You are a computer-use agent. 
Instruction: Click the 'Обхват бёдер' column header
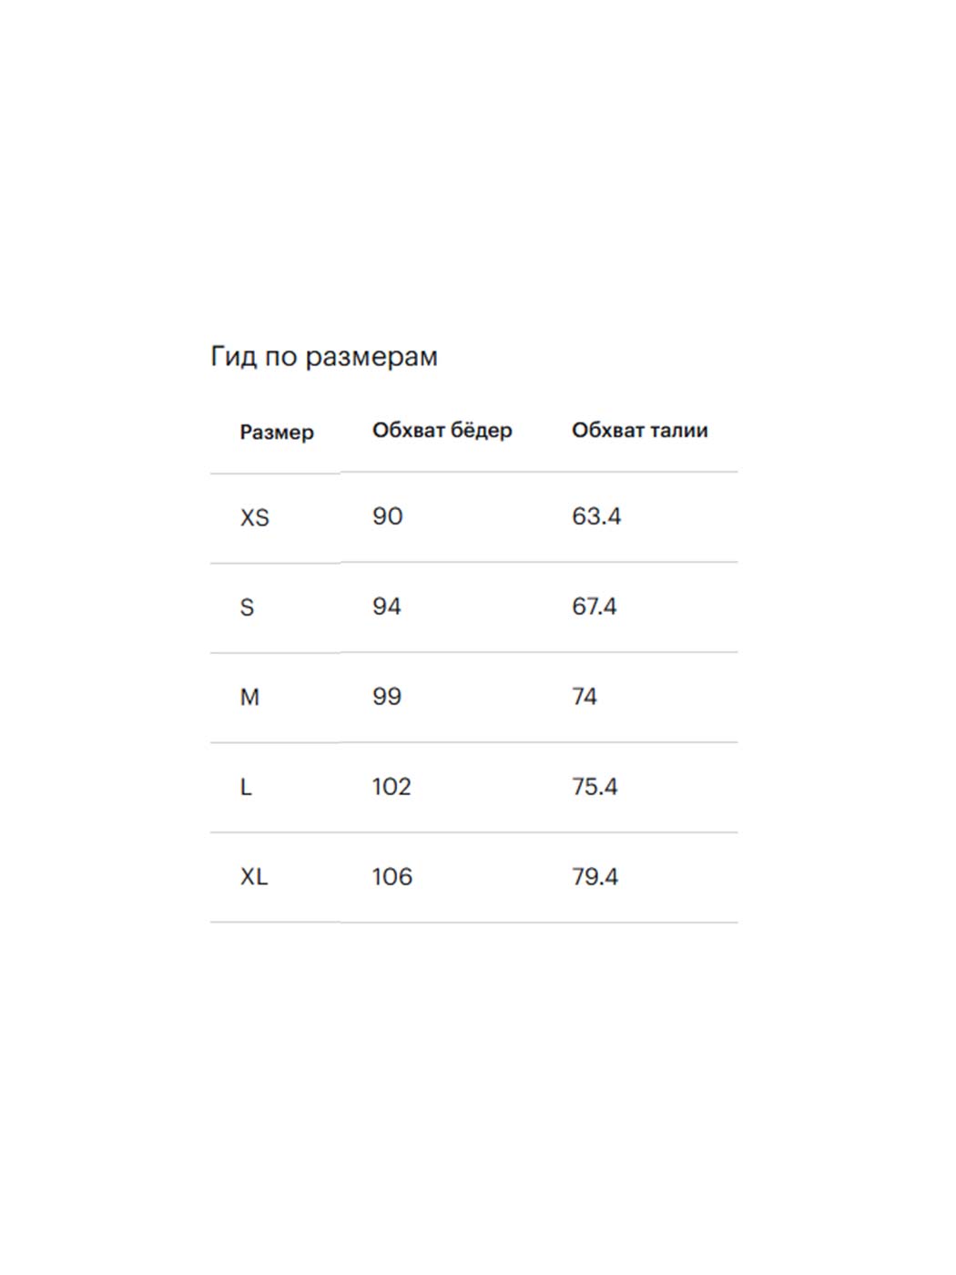[x=442, y=431]
